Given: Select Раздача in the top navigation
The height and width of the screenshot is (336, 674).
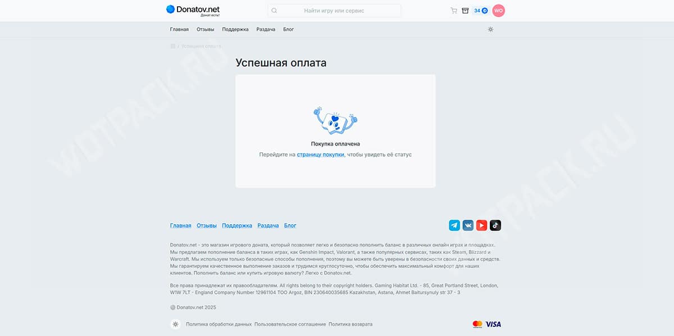Looking at the screenshot, I should pos(266,29).
